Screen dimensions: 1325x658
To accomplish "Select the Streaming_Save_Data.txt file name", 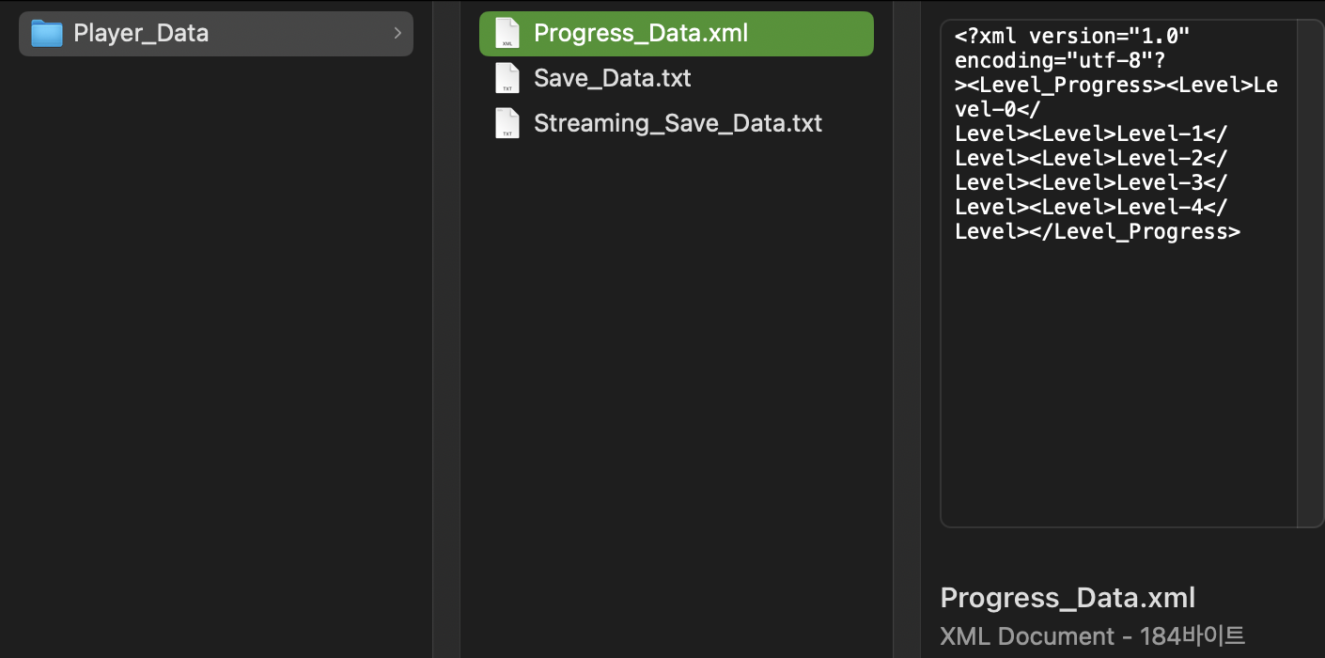I will pos(678,123).
